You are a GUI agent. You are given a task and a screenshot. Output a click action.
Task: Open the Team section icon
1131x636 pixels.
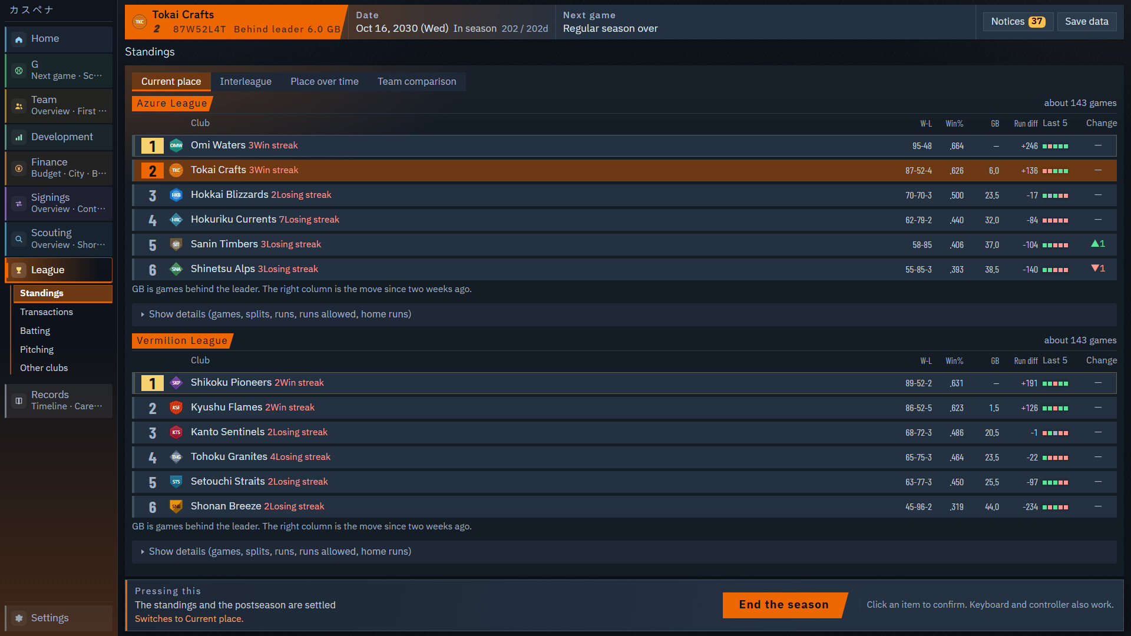pyautogui.click(x=19, y=106)
